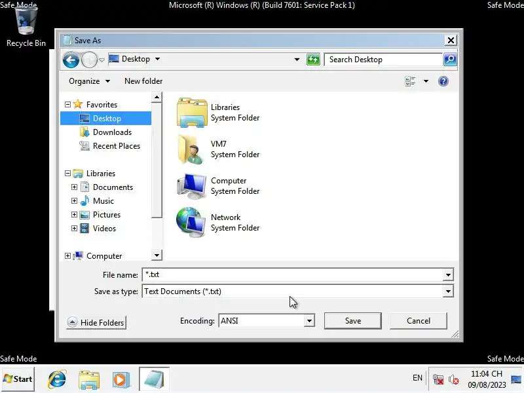The image size is (524, 393).
Task: Click the Favorites star icon
Action: [x=78, y=104]
